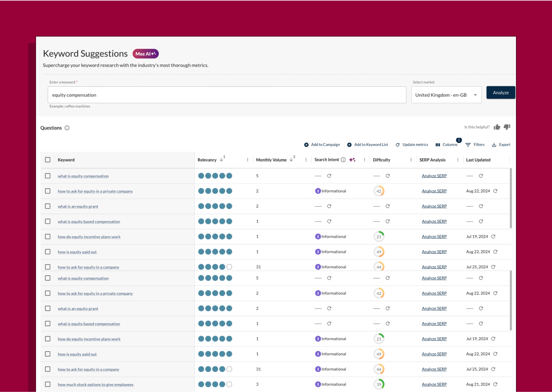Open the Monthly Volume column options menu
The width and height of the screenshot is (552, 392).
(x=306, y=159)
